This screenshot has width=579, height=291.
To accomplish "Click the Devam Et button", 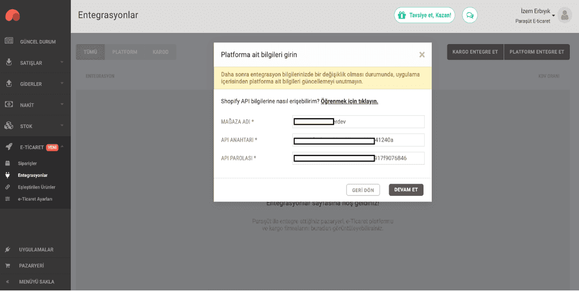I will tap(406, 190).
